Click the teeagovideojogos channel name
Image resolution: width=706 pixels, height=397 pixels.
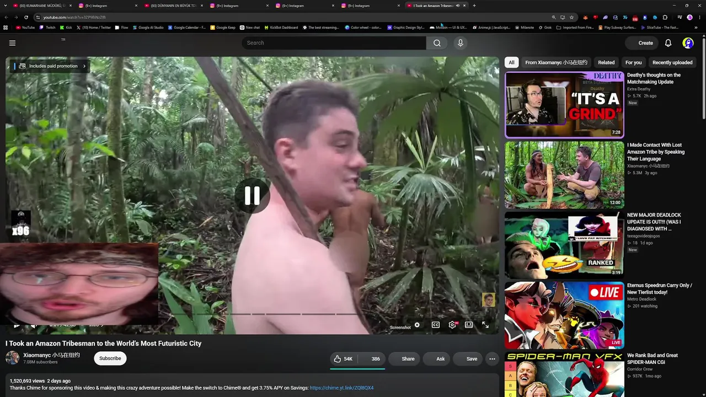point(643,236)
